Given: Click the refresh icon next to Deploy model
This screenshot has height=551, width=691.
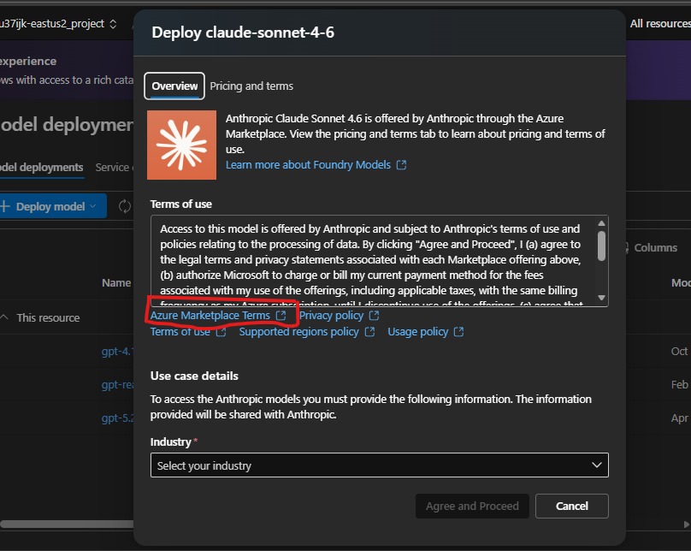Looking at the screenshot, I should click(x=125, y=206).
